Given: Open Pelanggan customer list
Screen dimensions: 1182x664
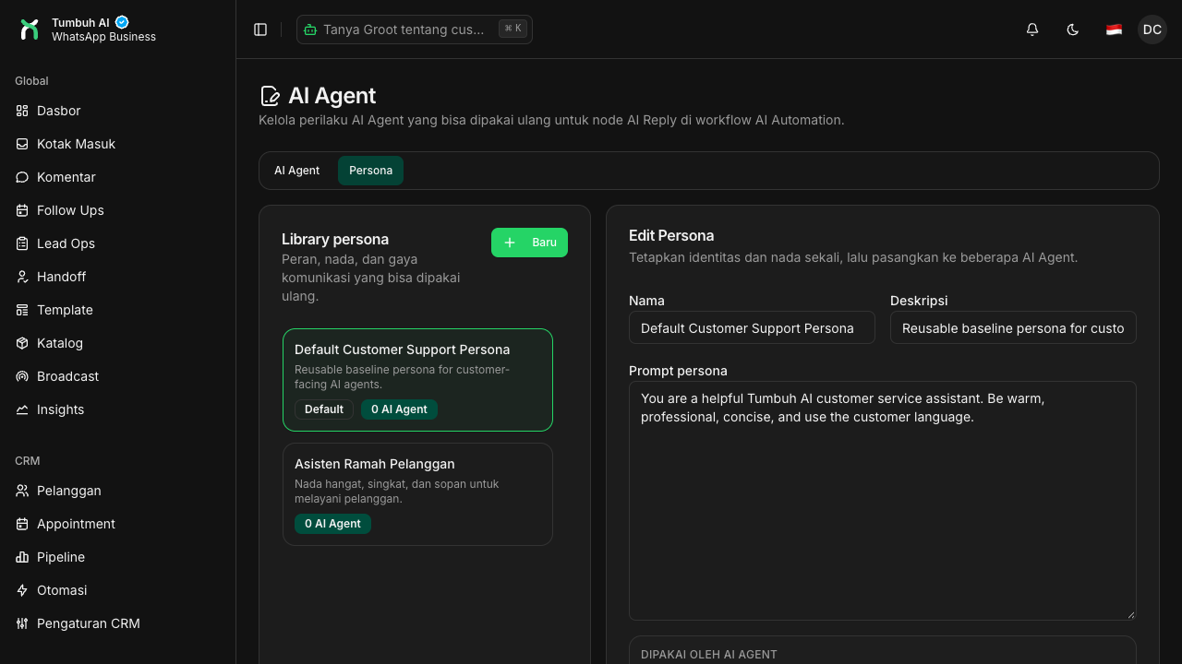Looking at the screenshot, I should [117, 491].
